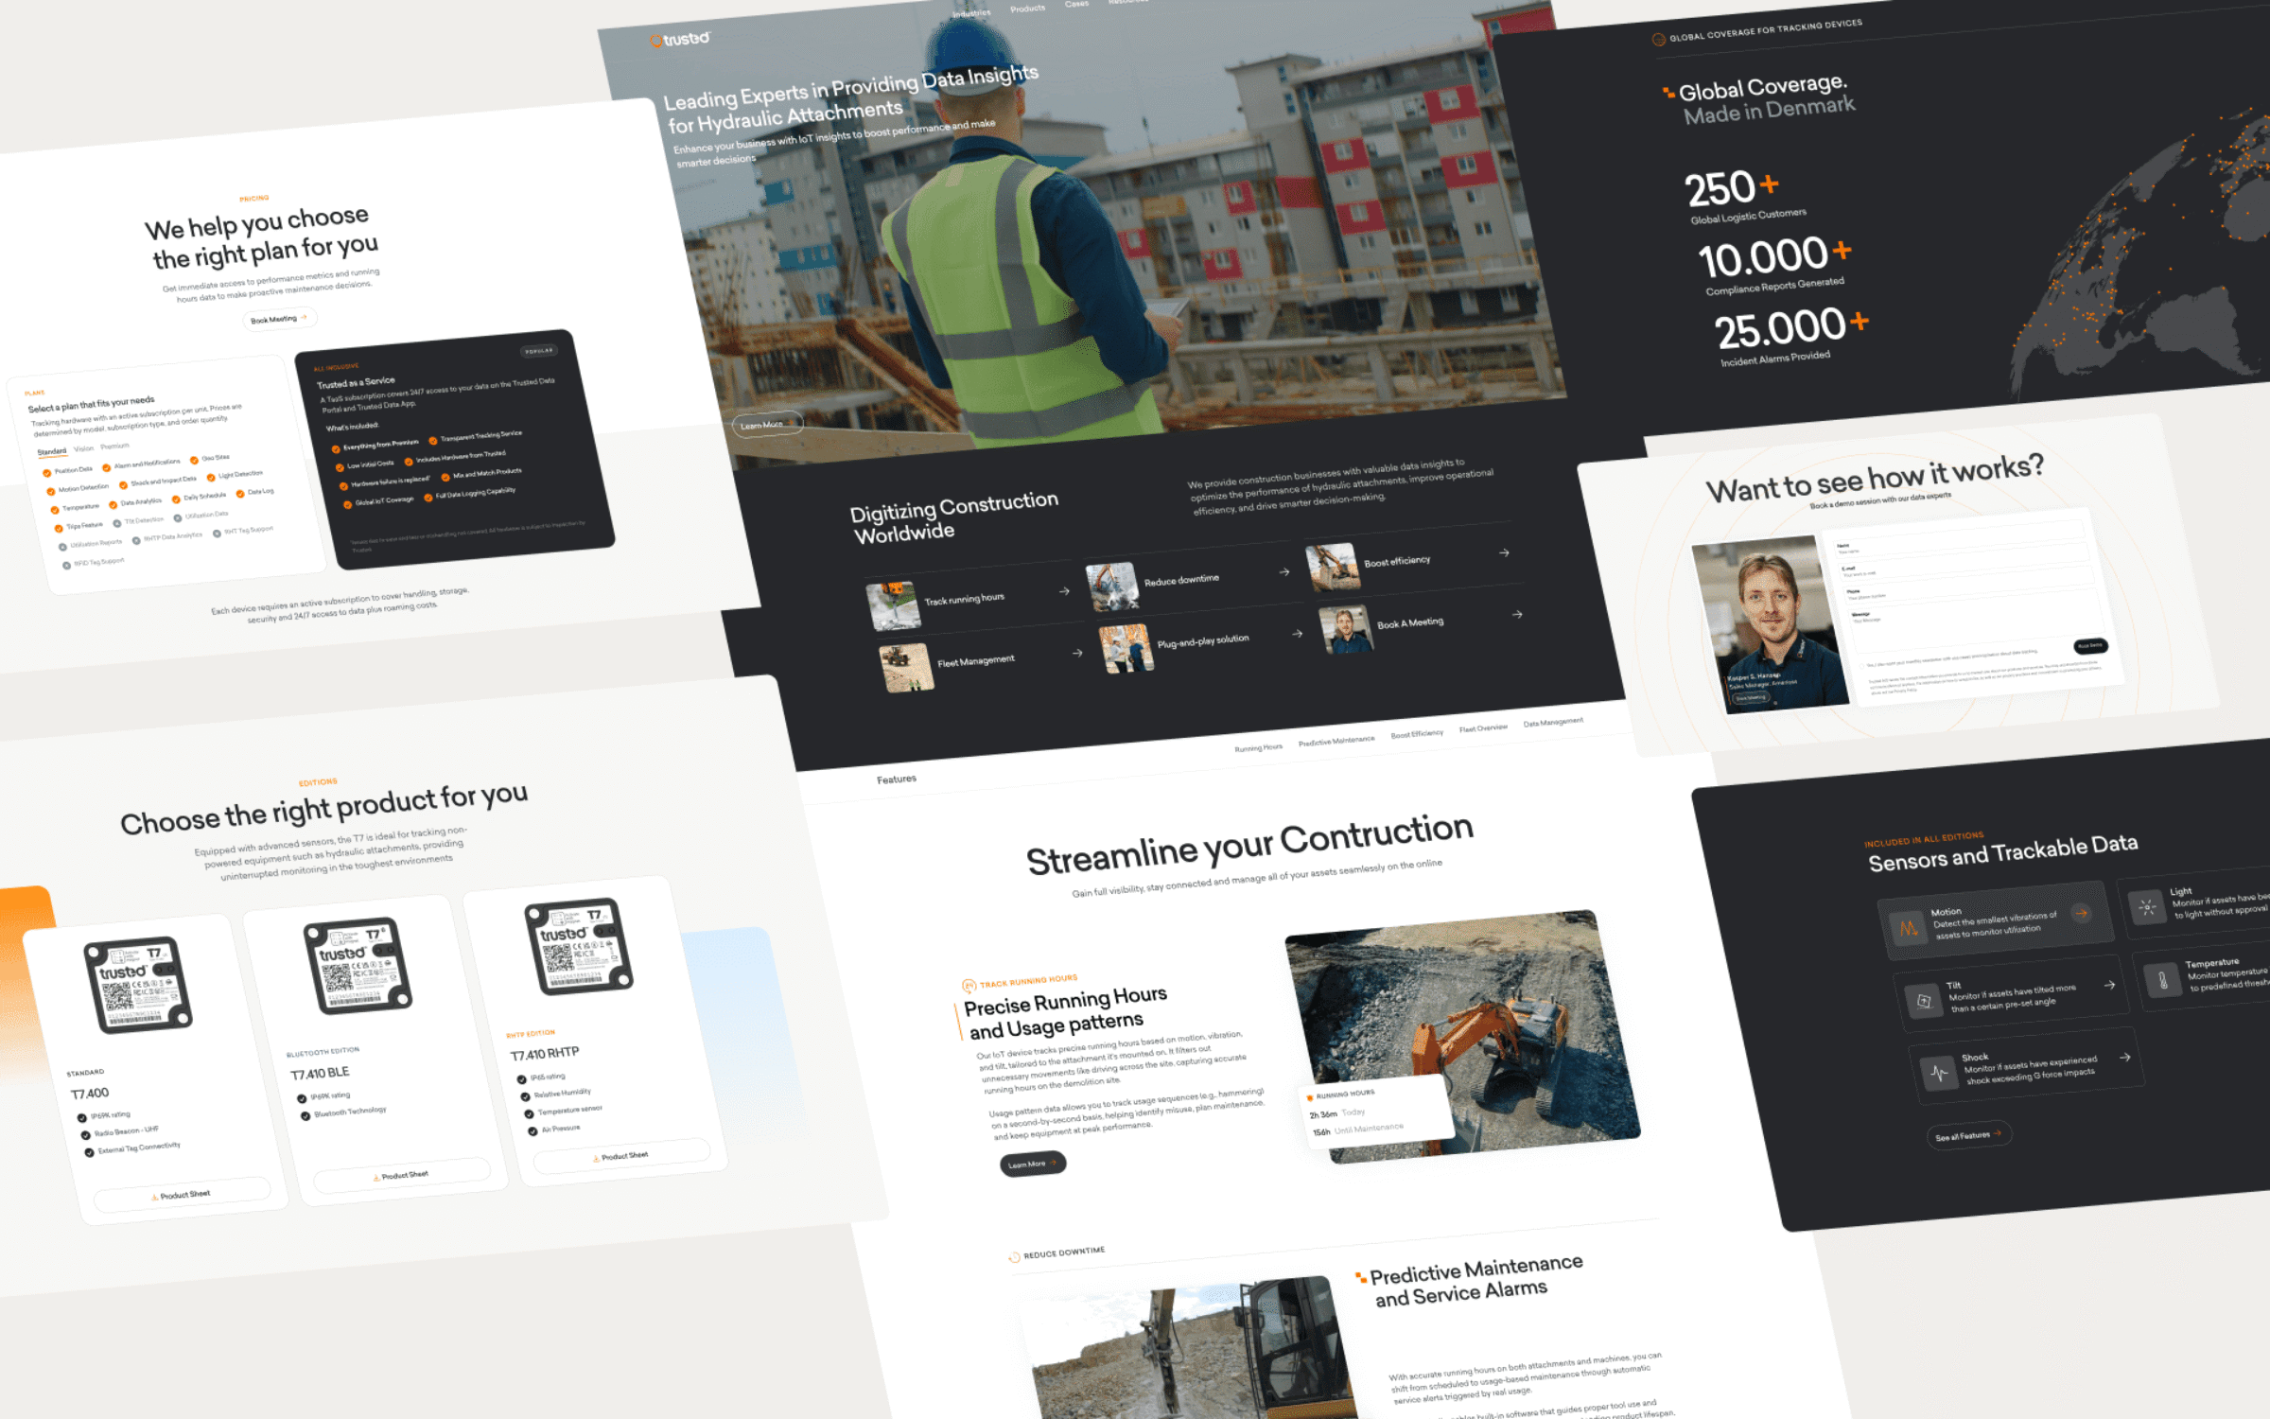This screenshot has width=2270, height=1419.
Task: Open Product Sheet for T7.400
Action: tap(182, 1195)
